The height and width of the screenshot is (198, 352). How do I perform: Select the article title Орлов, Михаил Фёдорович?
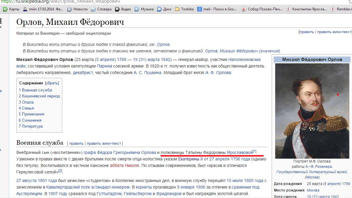pyautogui.click(x=70, y=22)
